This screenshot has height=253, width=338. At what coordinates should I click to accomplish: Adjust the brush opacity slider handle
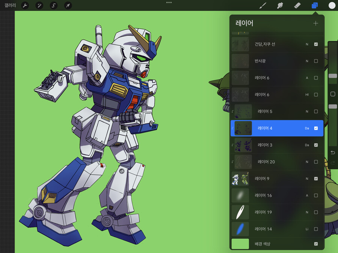pos(333,106)
